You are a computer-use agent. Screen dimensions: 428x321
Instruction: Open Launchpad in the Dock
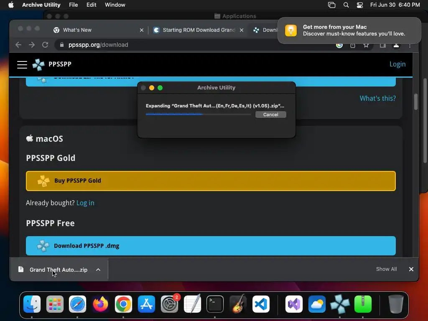click(55, 304)
